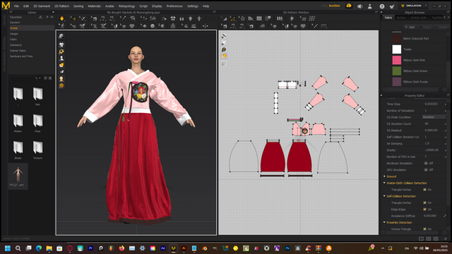Viewport: 452px width, 254px height.
Task: Click the Time Step value field
Action: click(434, 104)
